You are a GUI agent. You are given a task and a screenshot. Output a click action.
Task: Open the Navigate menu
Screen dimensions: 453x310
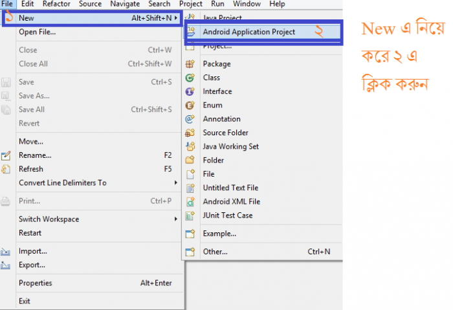[125, 4]
